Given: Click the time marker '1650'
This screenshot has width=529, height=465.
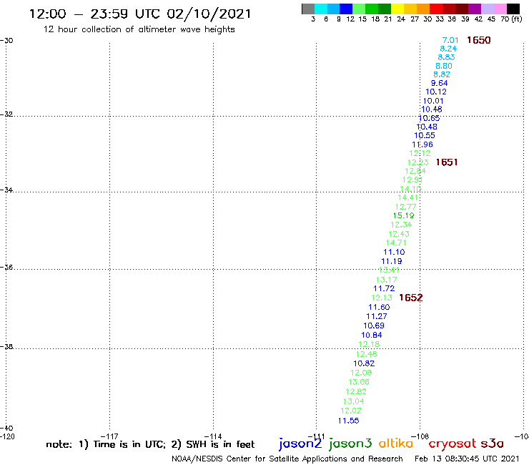Looking at the screenshot, I should 478,40.
